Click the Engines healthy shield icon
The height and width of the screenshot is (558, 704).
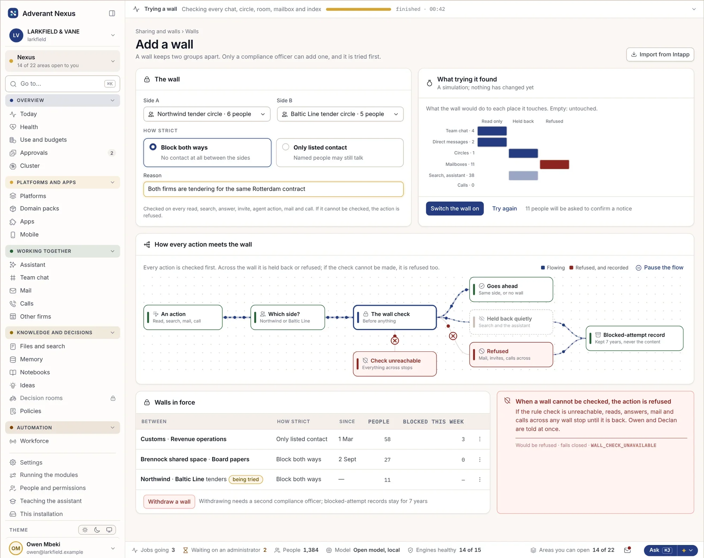pyautogui.click(x=410, y=550)
